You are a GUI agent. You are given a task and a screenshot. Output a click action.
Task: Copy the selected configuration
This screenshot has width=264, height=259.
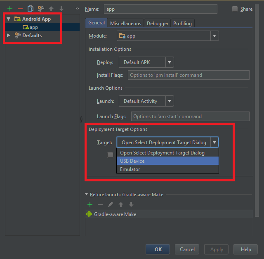[x=31, y=9]
